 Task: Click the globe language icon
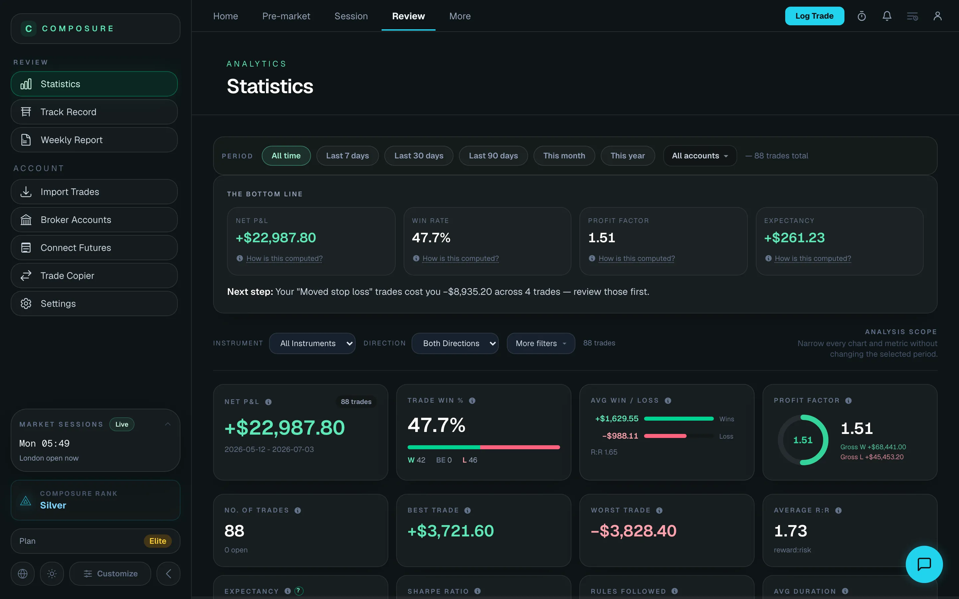click(23, 574)
